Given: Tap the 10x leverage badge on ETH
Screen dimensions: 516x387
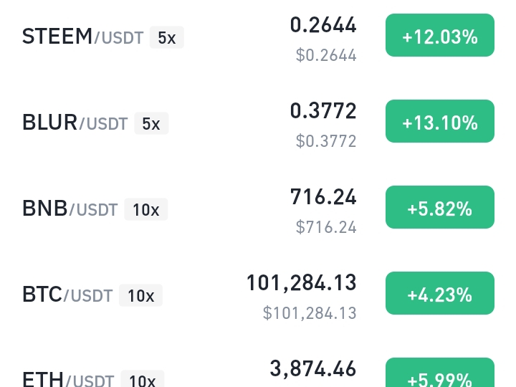Looking at the screenshot, I should (142, 379).
